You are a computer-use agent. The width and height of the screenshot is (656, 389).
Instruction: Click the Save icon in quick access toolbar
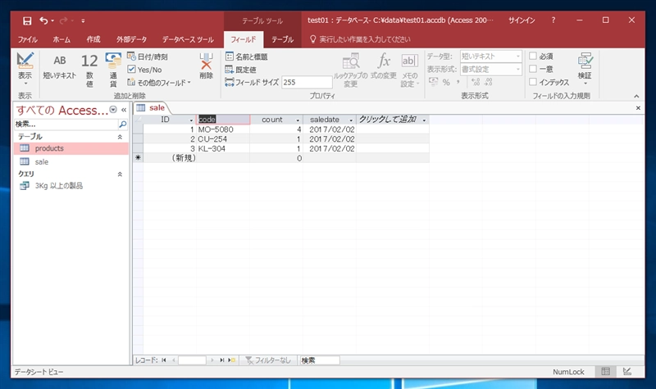point(27,20)
